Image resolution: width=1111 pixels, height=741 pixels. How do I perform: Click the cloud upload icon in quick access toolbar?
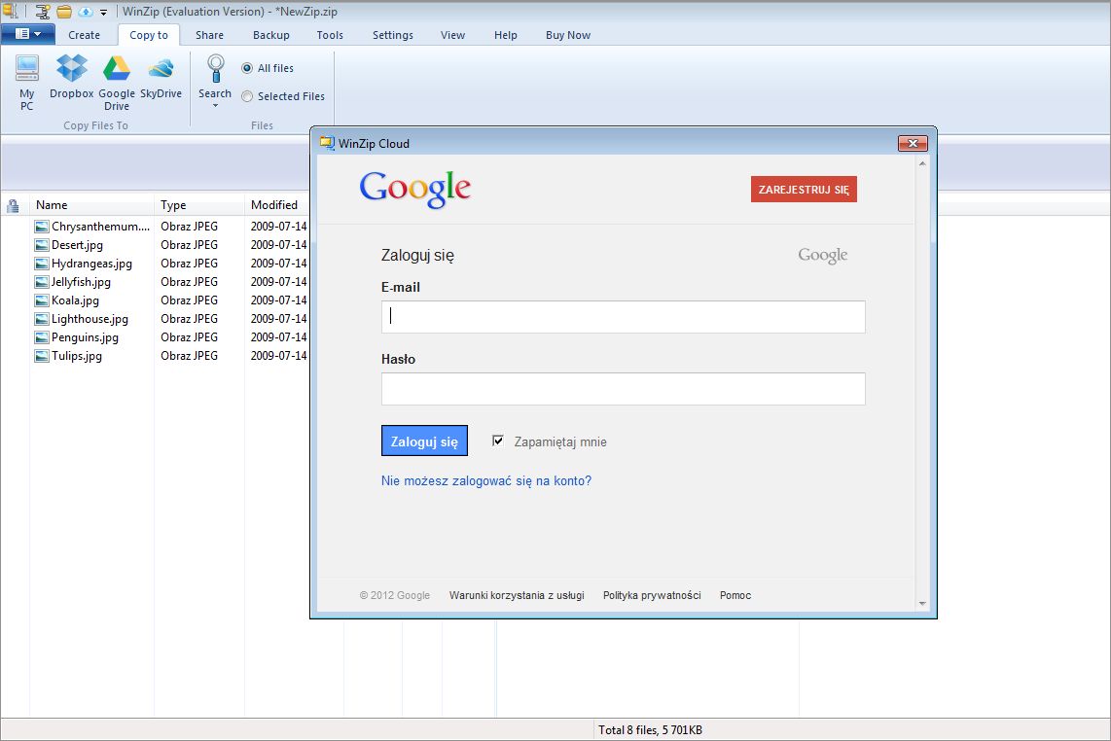(x=85, y=12)
